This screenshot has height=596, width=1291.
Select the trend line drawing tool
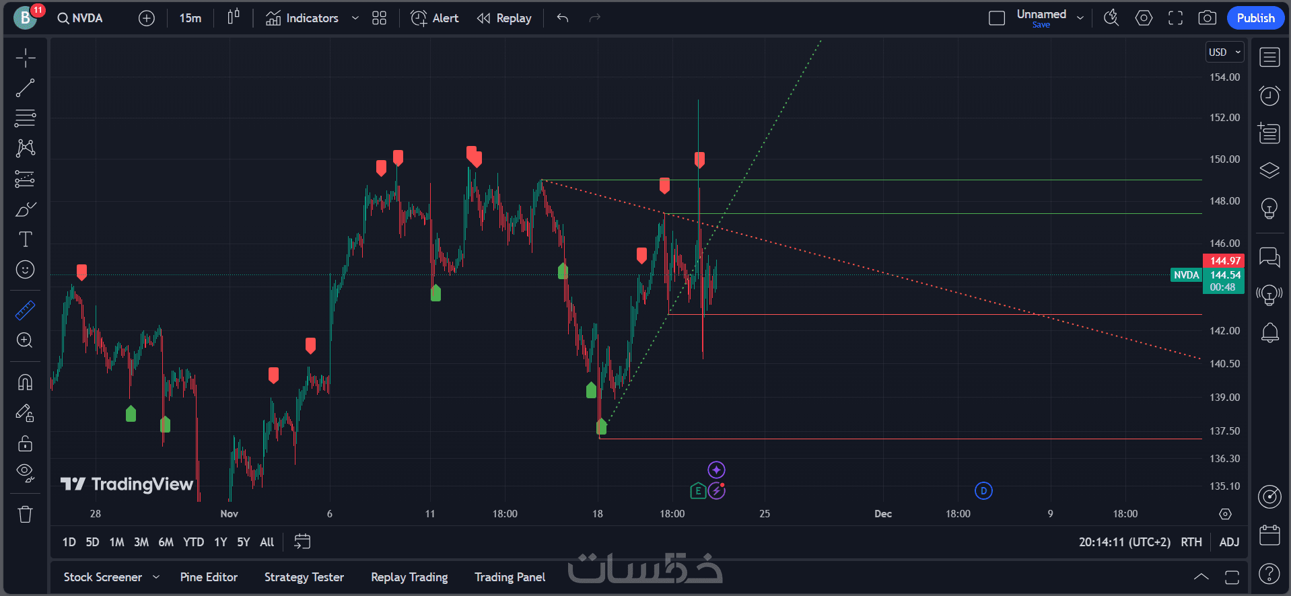click(26, 88)
